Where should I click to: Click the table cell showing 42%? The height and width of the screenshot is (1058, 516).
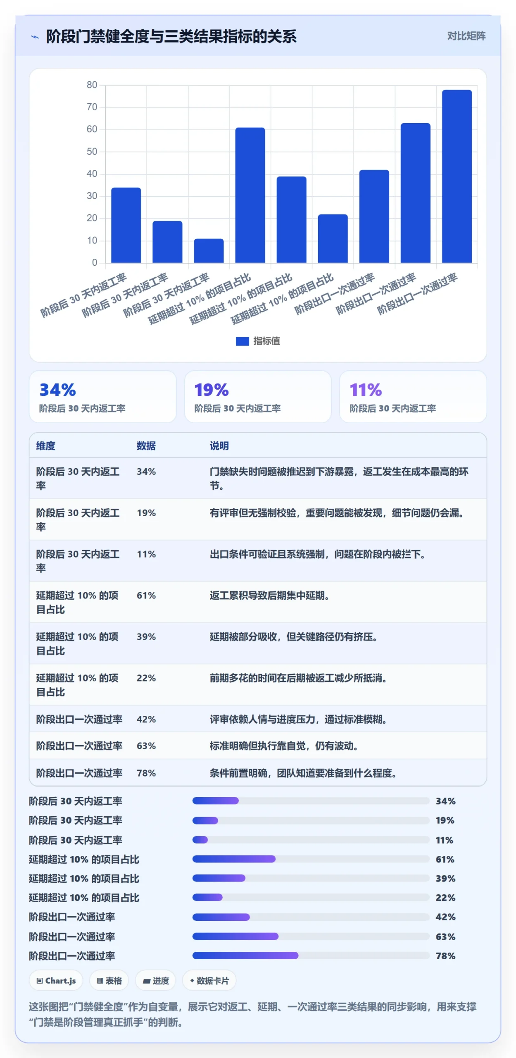tap(146, 719)
